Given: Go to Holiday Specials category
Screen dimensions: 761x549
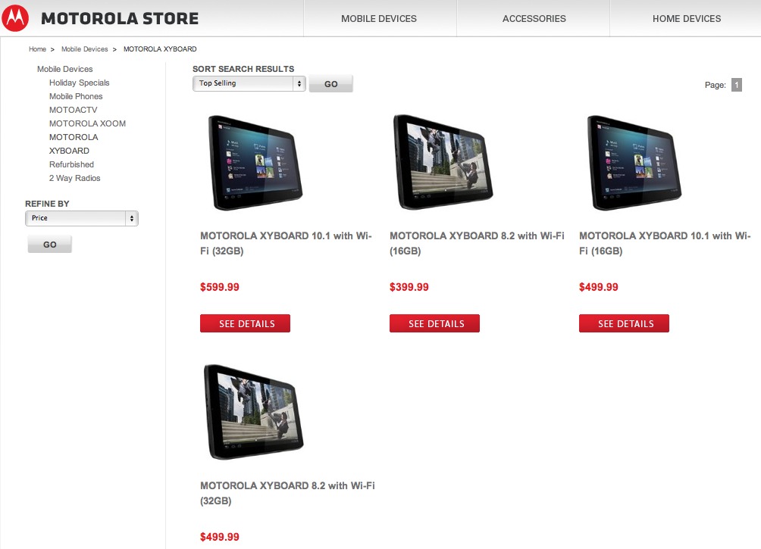Looking at the screenshot, I should point(79,83).
